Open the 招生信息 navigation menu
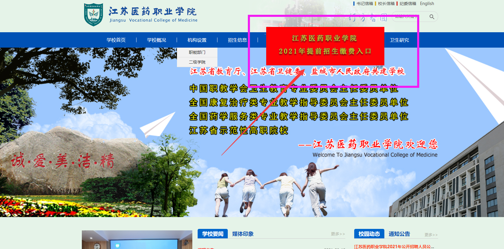504x249 pixels. [x=238, y=40]
